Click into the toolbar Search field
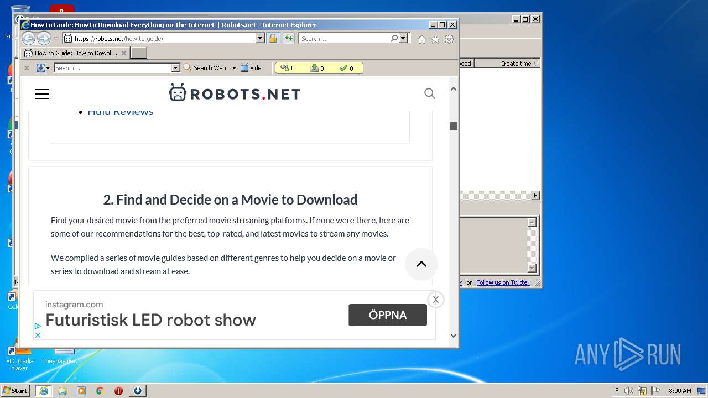The height and width of the screenshot is (398, 708). click(x=113, y=68)
